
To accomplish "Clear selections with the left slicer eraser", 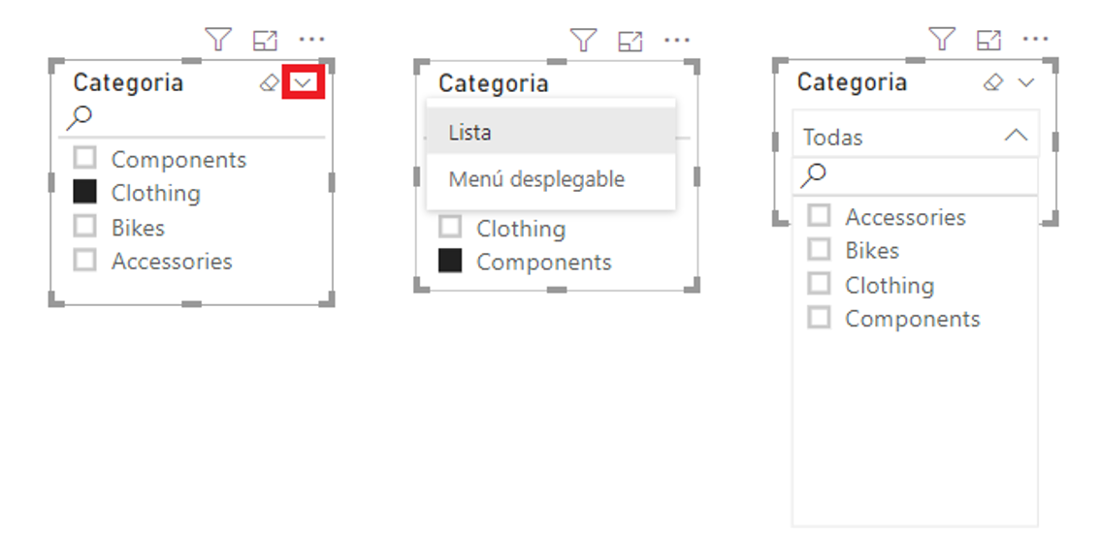I will coord(270,84).
